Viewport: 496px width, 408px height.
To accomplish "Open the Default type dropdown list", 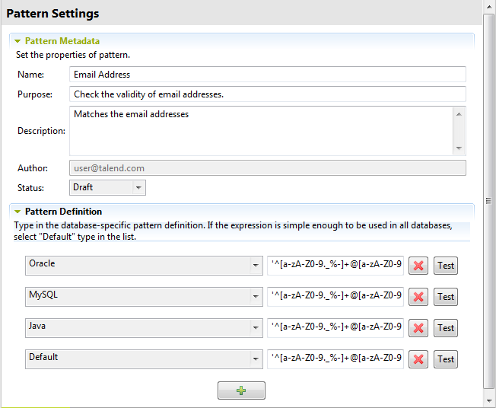I will click(255, 359).
